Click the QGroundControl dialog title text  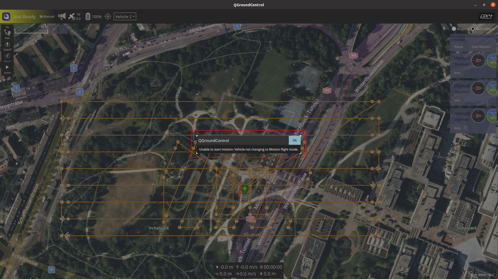point(214,141)
